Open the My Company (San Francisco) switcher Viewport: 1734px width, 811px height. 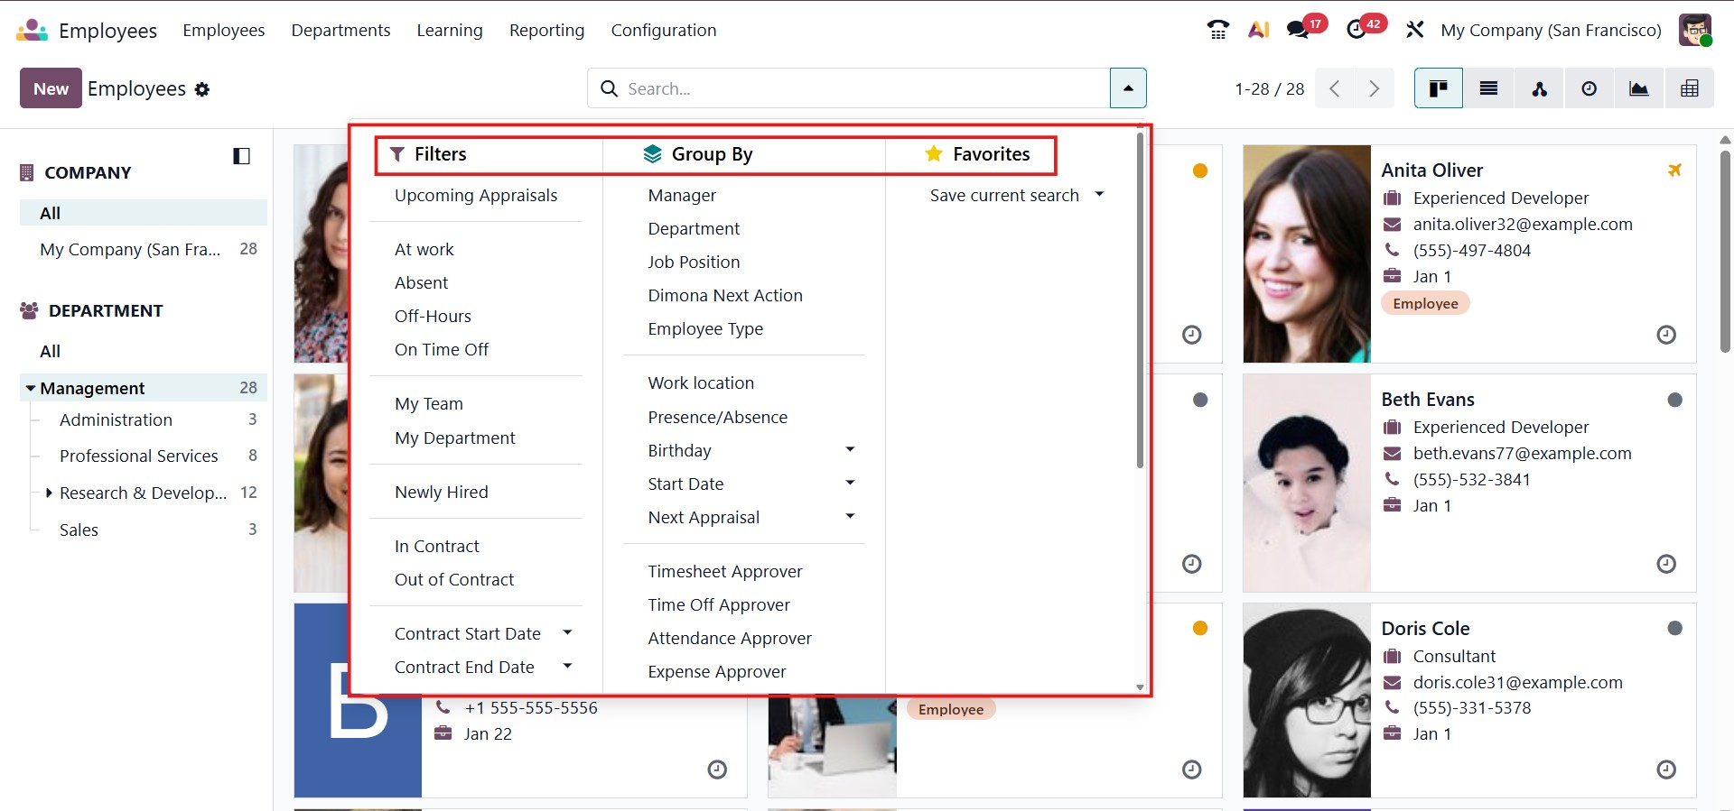click(1551, 30)
